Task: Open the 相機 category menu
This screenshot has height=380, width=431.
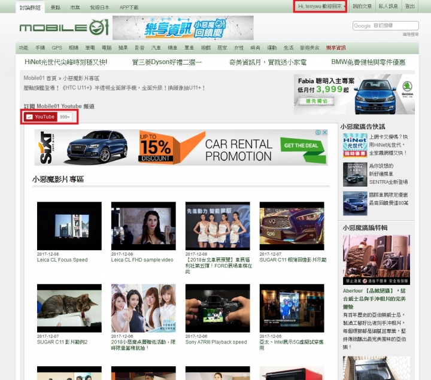Action: coord(74,48)
